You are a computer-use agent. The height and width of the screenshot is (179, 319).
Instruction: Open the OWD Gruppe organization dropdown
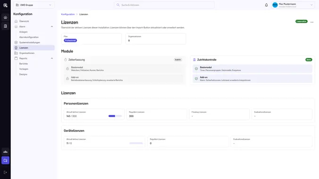(x=34, y=5)
